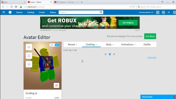Click the heart bookmark icon
The image size is (176, 99).
134,7
